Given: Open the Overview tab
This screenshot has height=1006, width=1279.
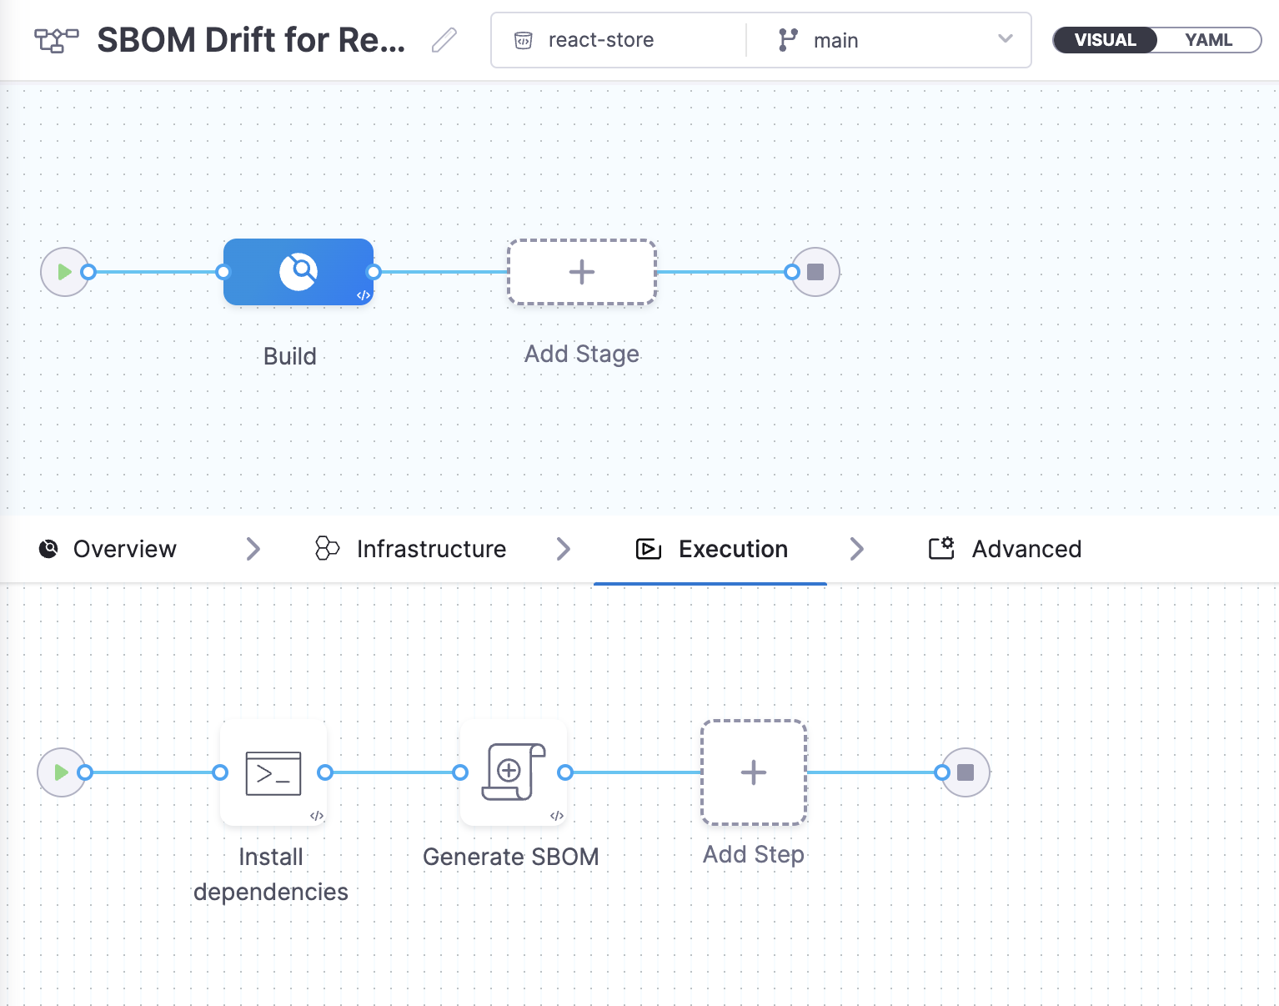Looking at the screenshot, I should (x=108, y=549).
